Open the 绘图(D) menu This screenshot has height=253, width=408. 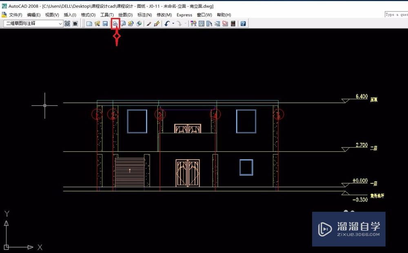coord(125,15)
